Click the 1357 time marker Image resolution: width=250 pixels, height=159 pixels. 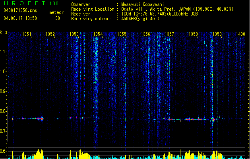pos(169,34)
